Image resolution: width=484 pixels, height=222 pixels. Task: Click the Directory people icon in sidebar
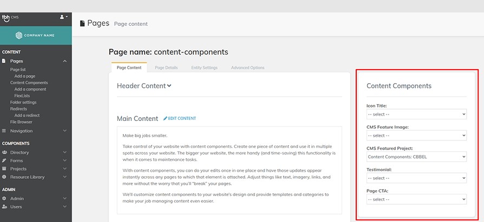point(4,152)
